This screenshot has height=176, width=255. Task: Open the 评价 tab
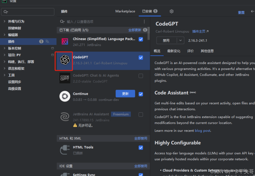[x=190, y=51]
